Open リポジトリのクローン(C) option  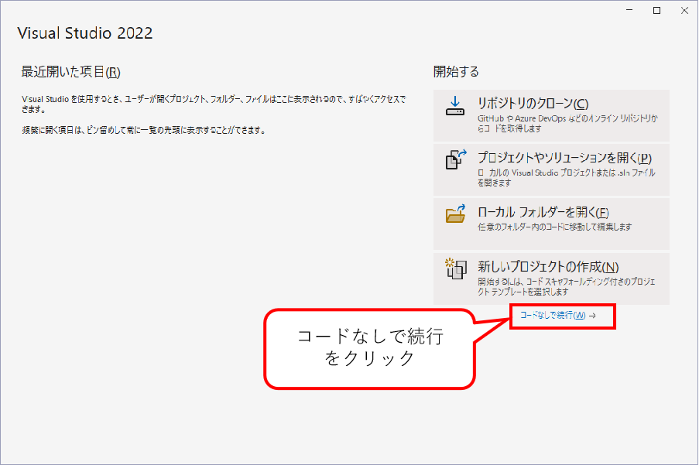click(551, 115)
